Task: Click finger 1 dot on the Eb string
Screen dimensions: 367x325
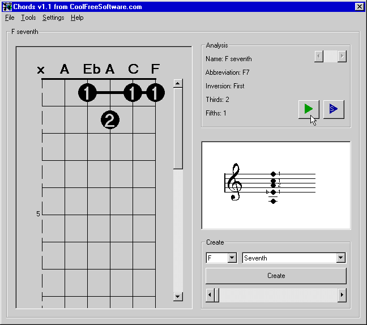Action: pyautogui.click(x=87, y=93)
